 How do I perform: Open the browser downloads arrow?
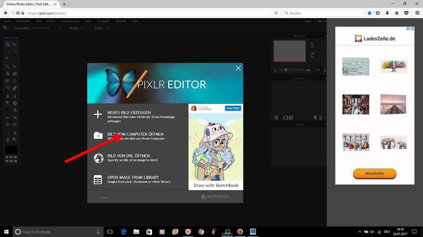[x=387, y=13]
